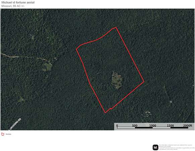The image size is (195, 151).
Task: Click the green field beside dirt road
Action: pos(48,66)
